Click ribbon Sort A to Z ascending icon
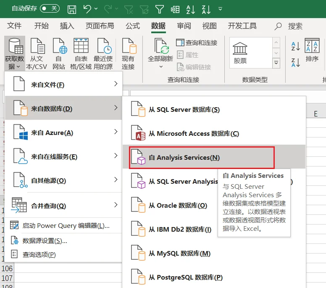Screen dimensions: 326x288 pyautogui.click(x=296, y=46)
